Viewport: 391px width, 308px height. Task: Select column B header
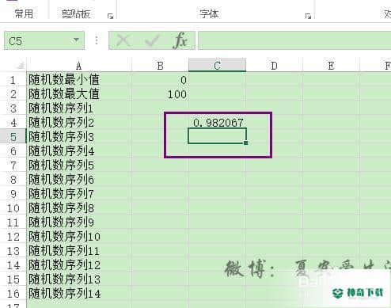160,65
